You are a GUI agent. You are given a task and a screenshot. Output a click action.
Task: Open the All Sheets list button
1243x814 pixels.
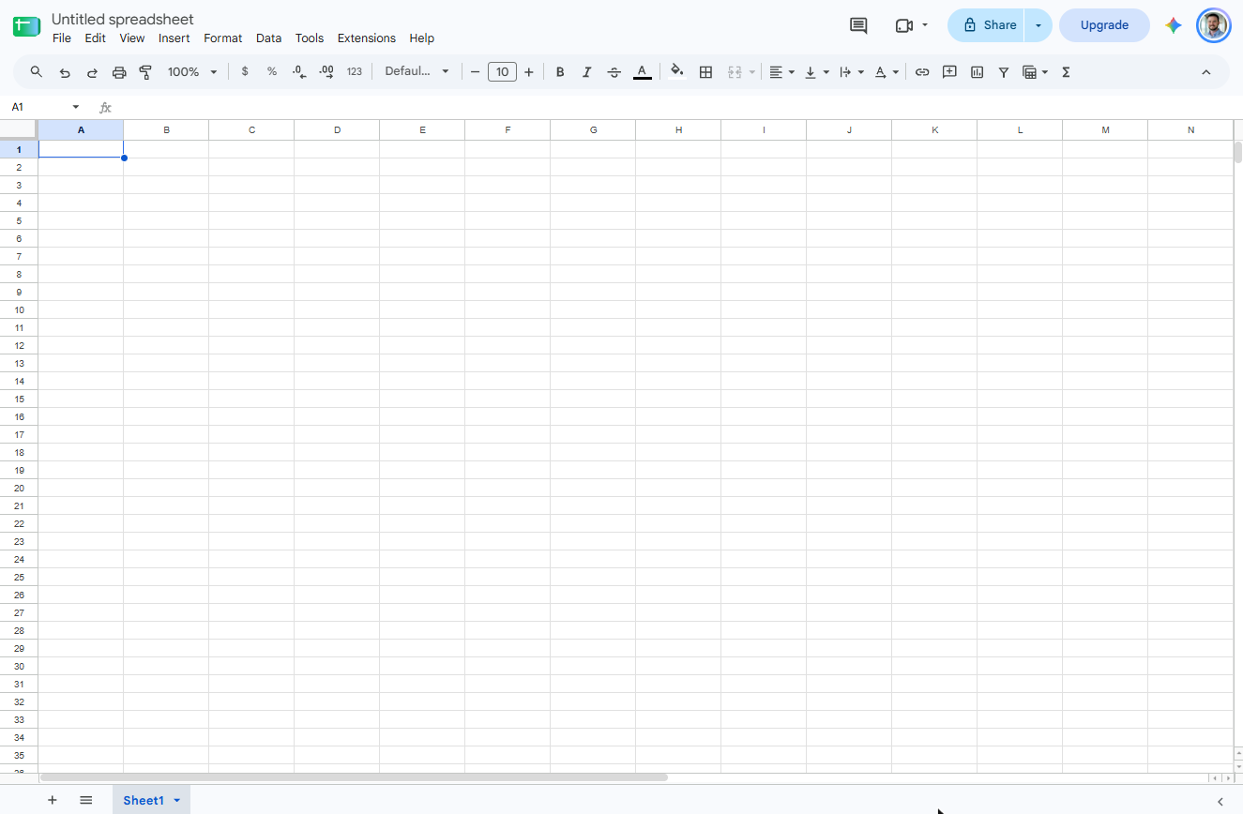[86, 800]
